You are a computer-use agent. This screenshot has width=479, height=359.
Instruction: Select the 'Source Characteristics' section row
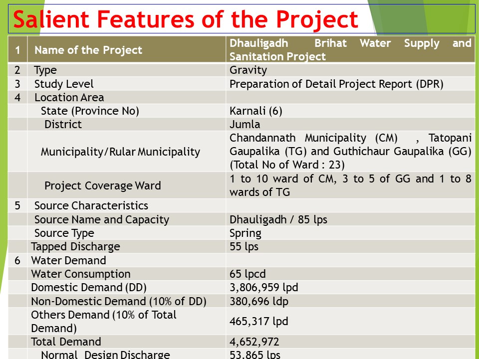91,205
